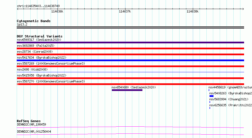252x138 pixels.
Task: Select the nsv5683994 (Chuang2021) blue marker
Action: point(210,102)
